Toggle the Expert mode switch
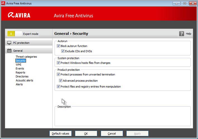Screen dimensions: 198x139 (14, 34)
